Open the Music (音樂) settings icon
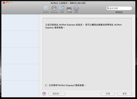The image size is (137, 99). click(x=62, y=9)
